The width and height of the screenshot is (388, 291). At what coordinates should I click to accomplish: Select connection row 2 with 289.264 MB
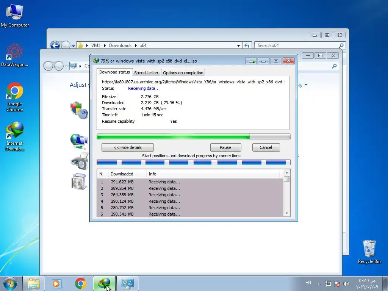[190, 188]
